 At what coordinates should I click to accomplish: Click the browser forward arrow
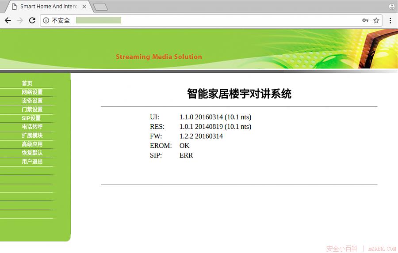point(20,21)
